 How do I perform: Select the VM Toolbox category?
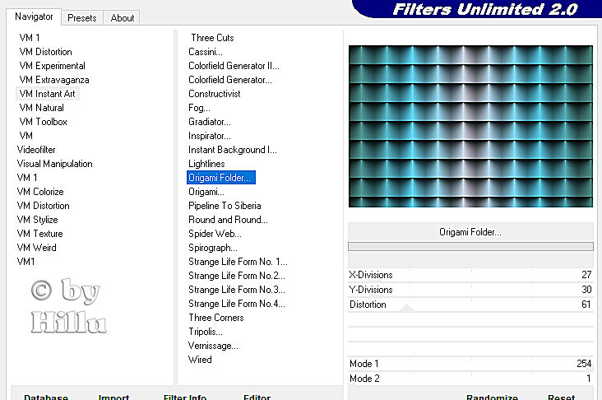click(x=43, y=122)
